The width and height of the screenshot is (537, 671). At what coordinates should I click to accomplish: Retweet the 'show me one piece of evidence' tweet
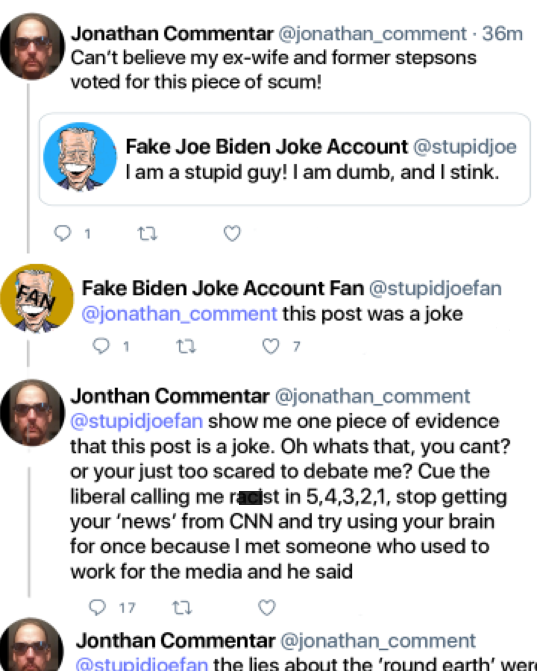pyautogui.click(x=181, y=607)
